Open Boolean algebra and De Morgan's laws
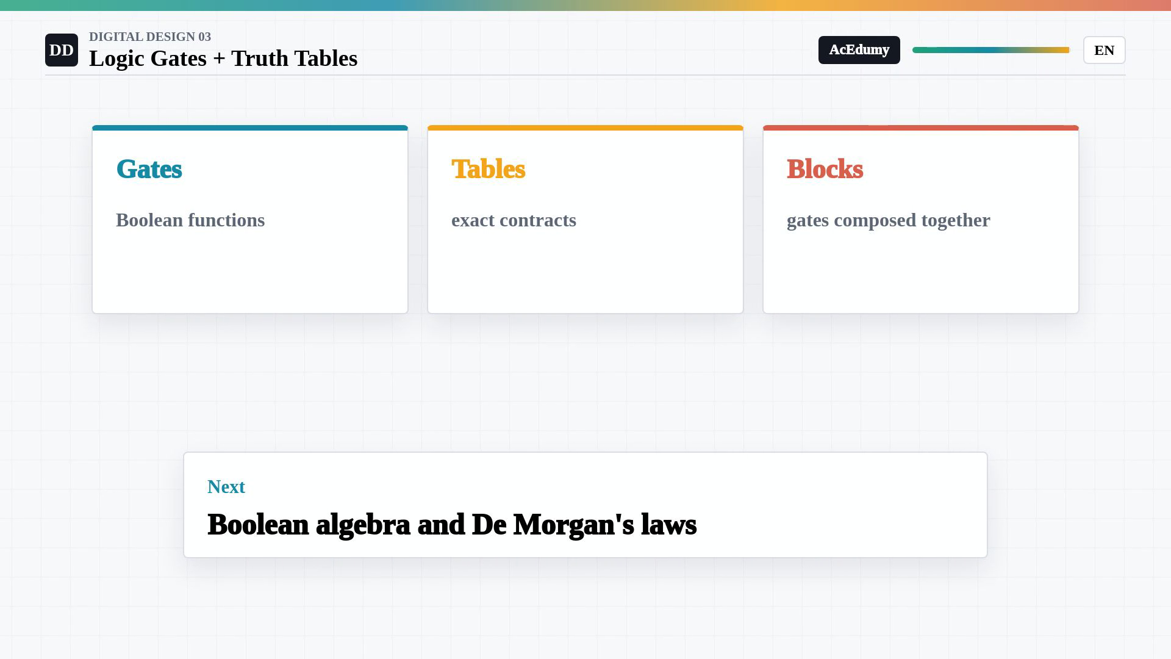This screenshot has height=659, width=1171. (452, 525)
